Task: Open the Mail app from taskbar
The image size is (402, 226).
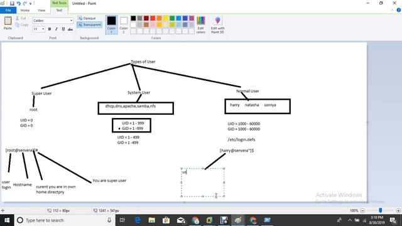Action: pyautogui.click(x=181, y=220)
